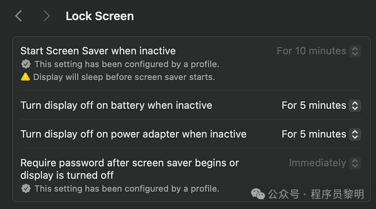Viewport: 376px width, 209px height.
Task: Select the "Turn display off on power adapter" label
Action: (x=133, y=134)
